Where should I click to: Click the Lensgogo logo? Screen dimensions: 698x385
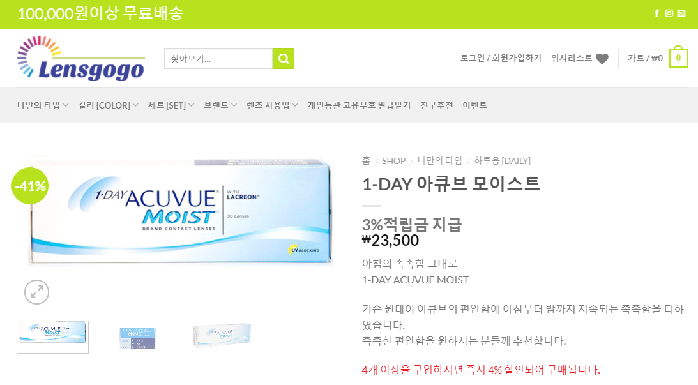pos(81,58)
